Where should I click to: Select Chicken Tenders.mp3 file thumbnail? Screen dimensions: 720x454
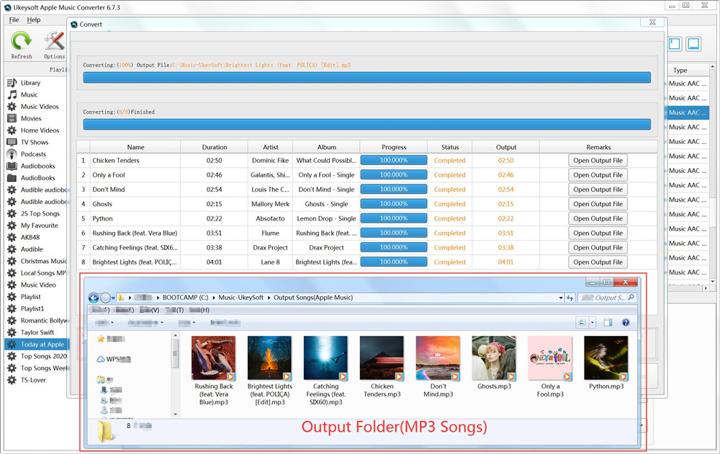382,358
